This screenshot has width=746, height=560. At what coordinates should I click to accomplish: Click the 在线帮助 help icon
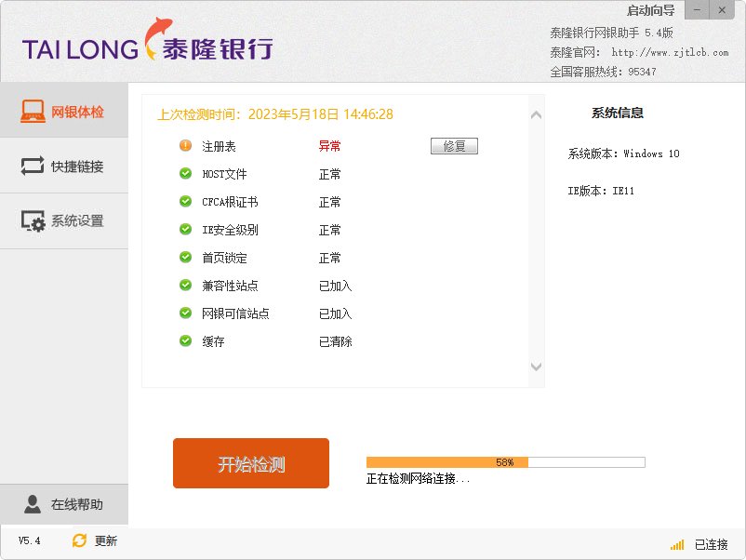pos(33,503)
